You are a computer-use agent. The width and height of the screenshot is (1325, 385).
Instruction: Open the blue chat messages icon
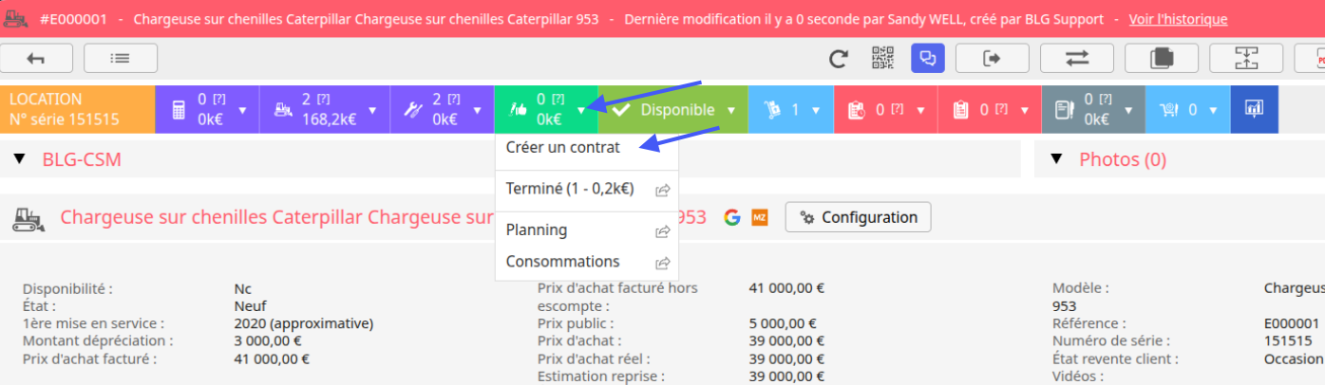coord(928,59)
